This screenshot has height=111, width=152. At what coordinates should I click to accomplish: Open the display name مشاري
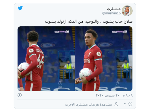tap(114, 9)
